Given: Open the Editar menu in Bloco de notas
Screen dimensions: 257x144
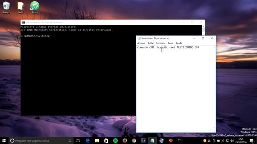Looking at the screenshot, I should (x=151, y=43).
